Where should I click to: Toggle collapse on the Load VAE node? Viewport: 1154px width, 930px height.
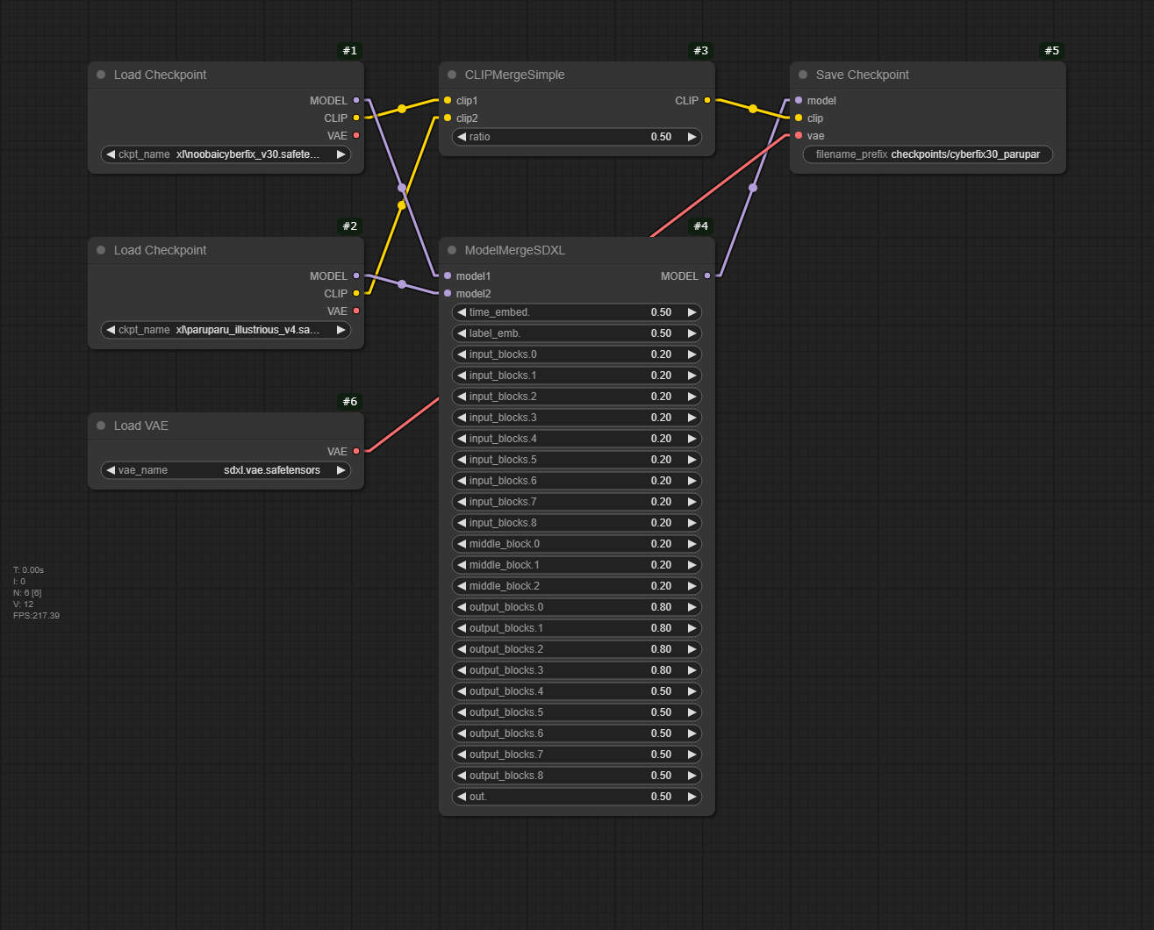pyautogui.click(x=101, y=426)
